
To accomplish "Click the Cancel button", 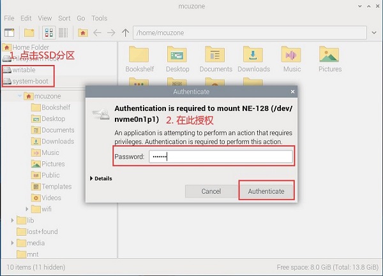I will pos(211,191).
